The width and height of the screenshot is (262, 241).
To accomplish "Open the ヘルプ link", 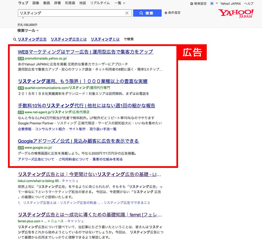I will click(x=249, y=4).
